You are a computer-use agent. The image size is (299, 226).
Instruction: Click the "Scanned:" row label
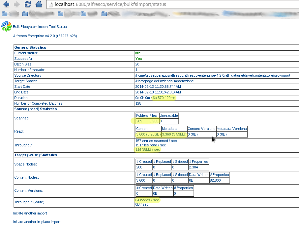click(22, 118)
